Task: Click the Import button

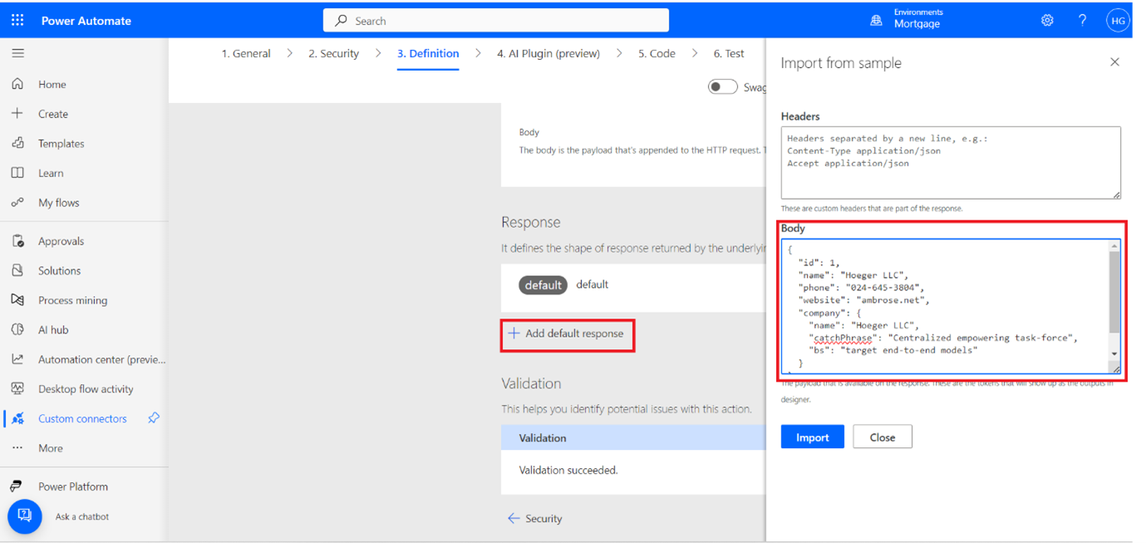Action: click(812, 437)
